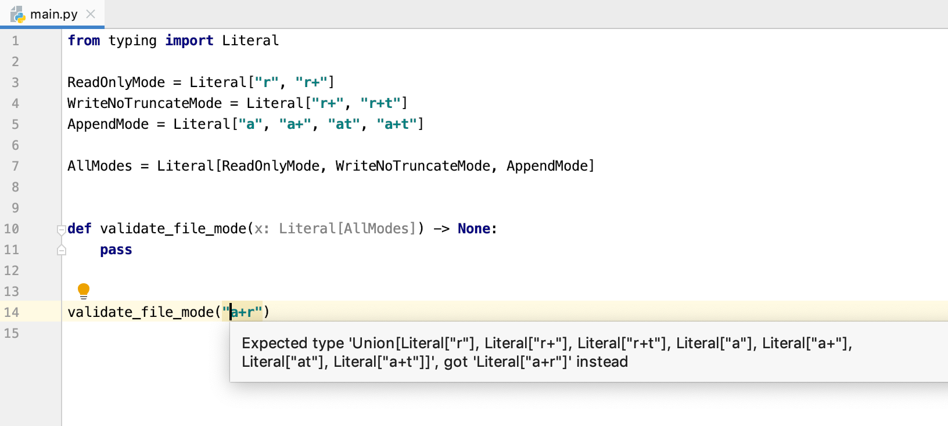Collapse the validate_file_mode function fold marker
The image size is (948, 426).
62,230
